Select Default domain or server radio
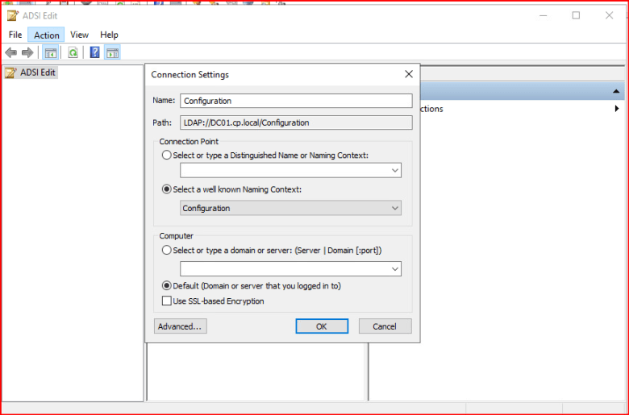Screen dimensions: 629x415 (166, 286)
